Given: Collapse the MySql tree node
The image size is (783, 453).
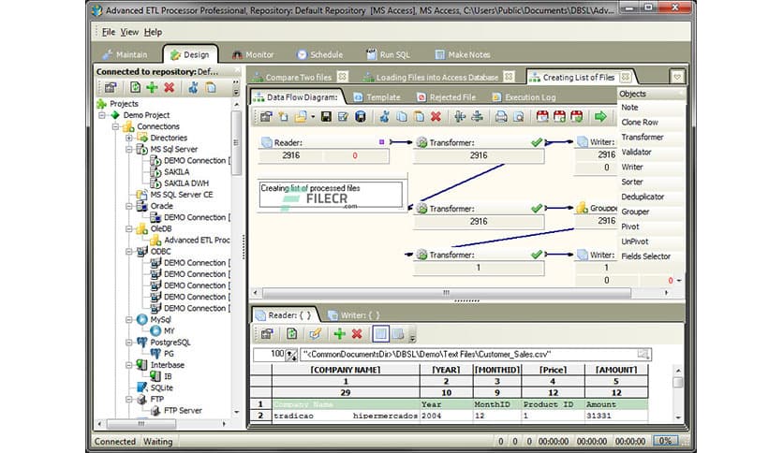Looking at the screenshot, I should click(129, 320).
